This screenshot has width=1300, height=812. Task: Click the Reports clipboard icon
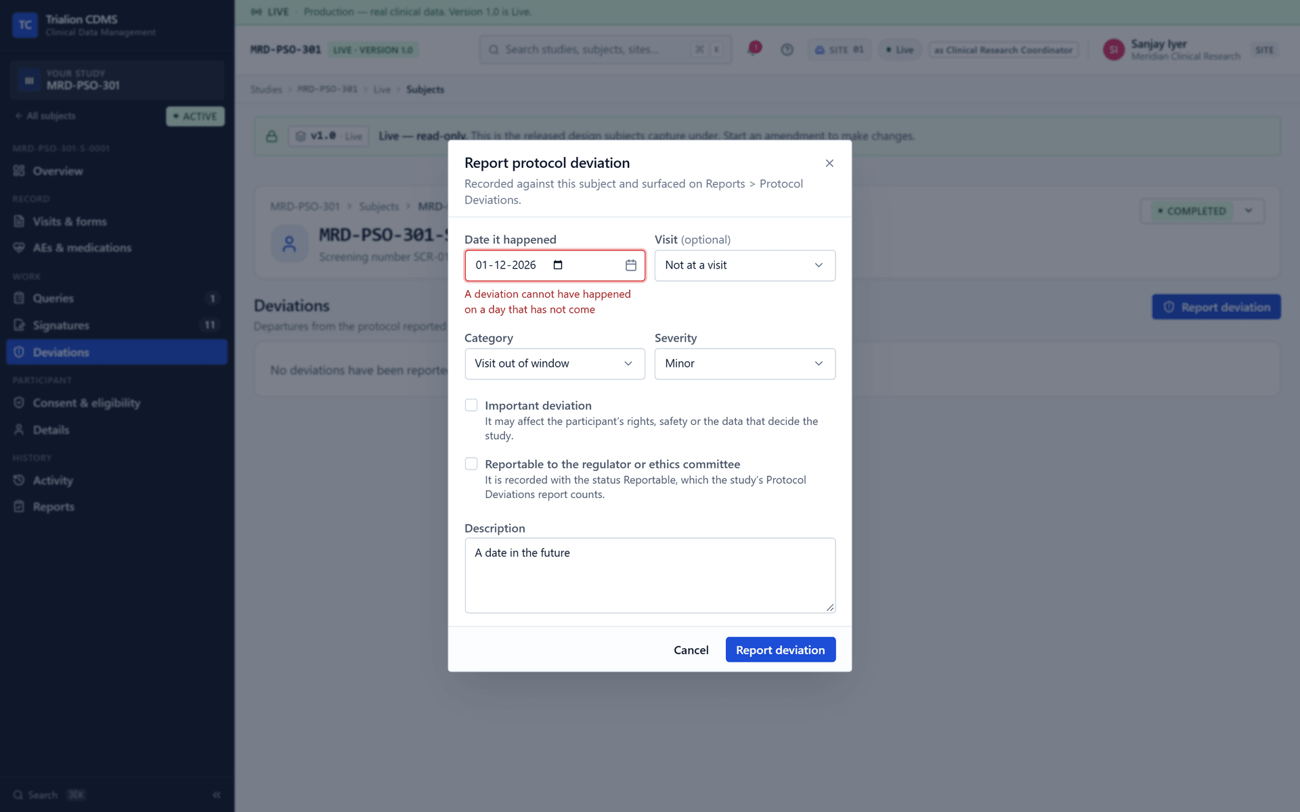pyautogui.click(x=19, y=507)
